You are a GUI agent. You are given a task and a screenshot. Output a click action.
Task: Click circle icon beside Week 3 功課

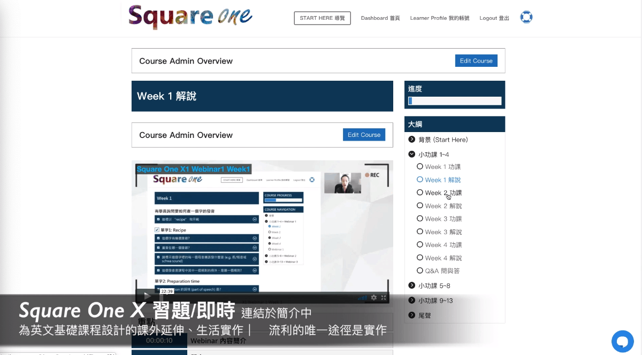(420, 219)
